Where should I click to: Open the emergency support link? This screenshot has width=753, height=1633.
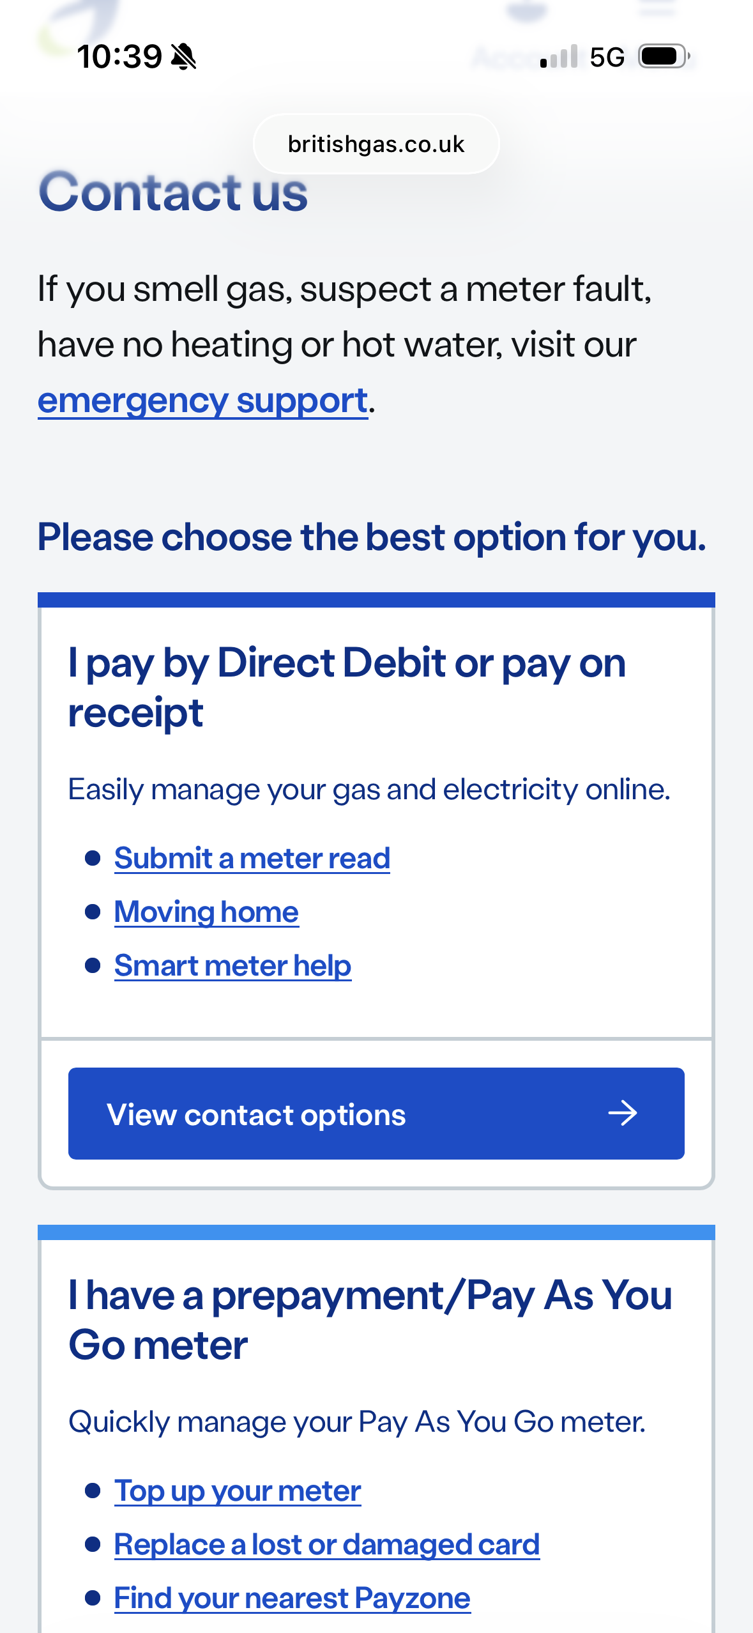coord(202,401)
